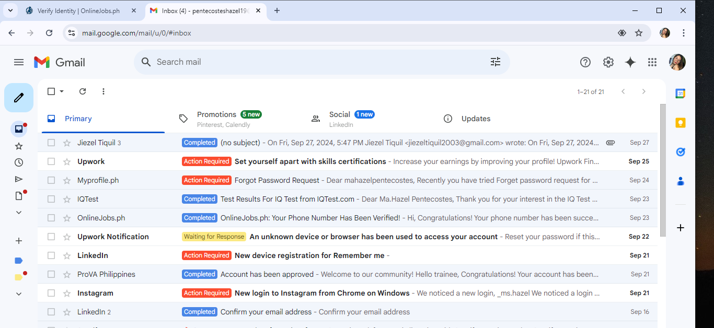Screen dimensions: 714x328
Task: Open the blue label in sidebar
Action: (x=19, y=261)
